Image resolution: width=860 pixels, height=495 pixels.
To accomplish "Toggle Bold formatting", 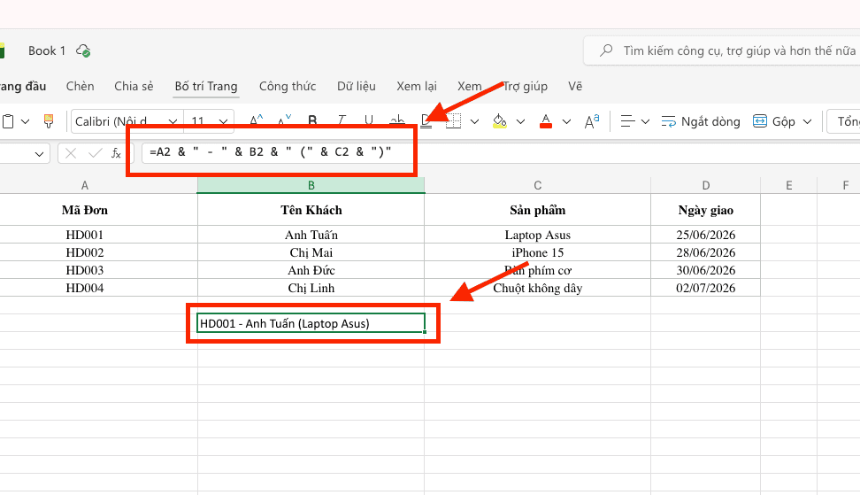I will click(312, 121).
